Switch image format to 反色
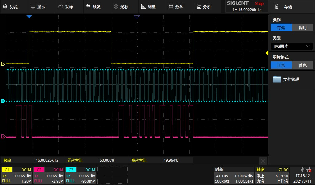The height and width of the screenshot is (185, 315). pos(302,65)
